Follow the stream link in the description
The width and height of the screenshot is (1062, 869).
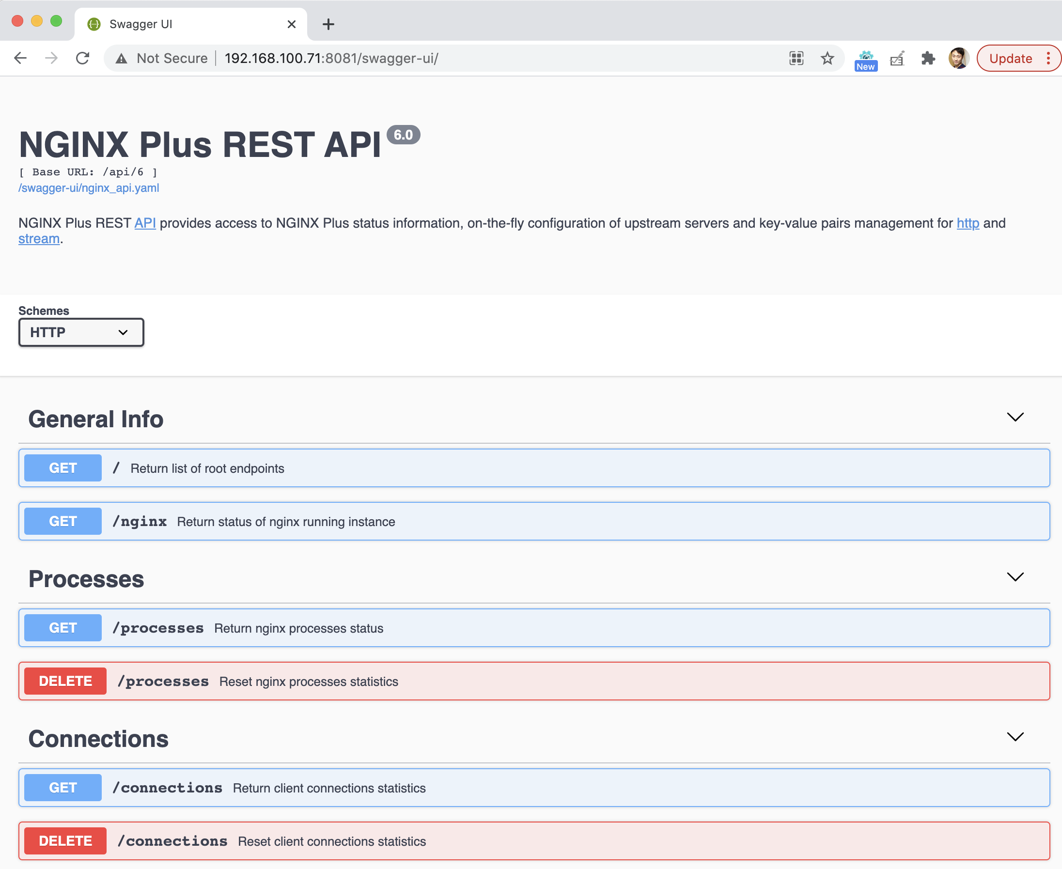point(39,239)
